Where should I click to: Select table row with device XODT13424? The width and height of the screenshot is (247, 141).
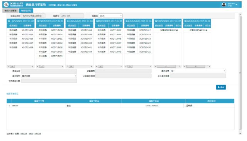pyautogui.click(x=20, y=30)
